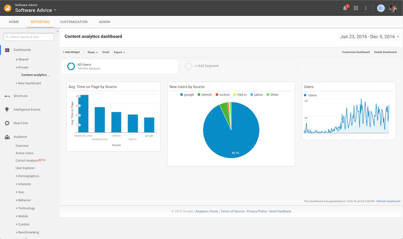Click the Refresh Dashboard link
This screenshot has height=239, width=403.
(x=388, y=201)
